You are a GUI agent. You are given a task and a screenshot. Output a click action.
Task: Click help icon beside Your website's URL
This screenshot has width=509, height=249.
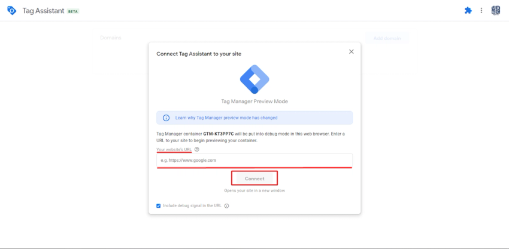point(197,150)
